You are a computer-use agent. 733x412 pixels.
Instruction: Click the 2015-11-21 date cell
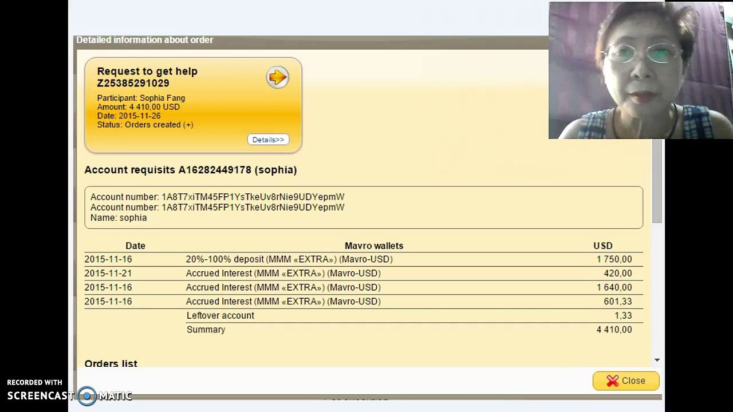point(108,274)
